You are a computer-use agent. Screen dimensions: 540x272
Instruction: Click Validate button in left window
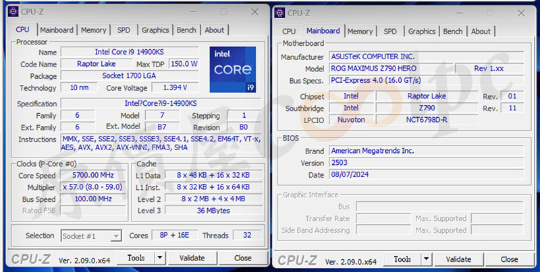(192, 258)
